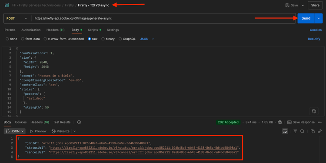Expand the Send button options arrow
This screenshot has width=326, height=163.
319,18
